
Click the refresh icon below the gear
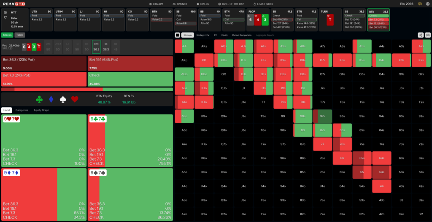pos(5,17)
